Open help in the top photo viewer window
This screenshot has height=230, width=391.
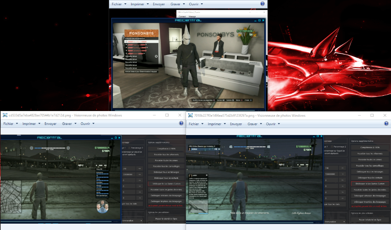click(x=262, y=4)
